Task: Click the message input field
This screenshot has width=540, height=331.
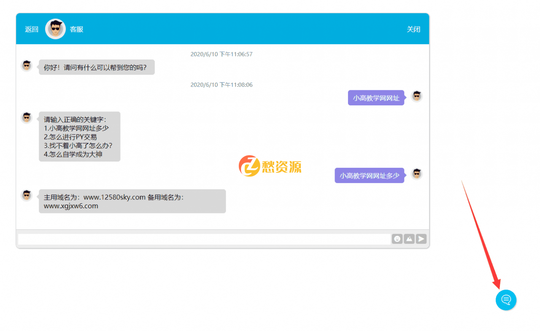Action: (x=202, y=239)
